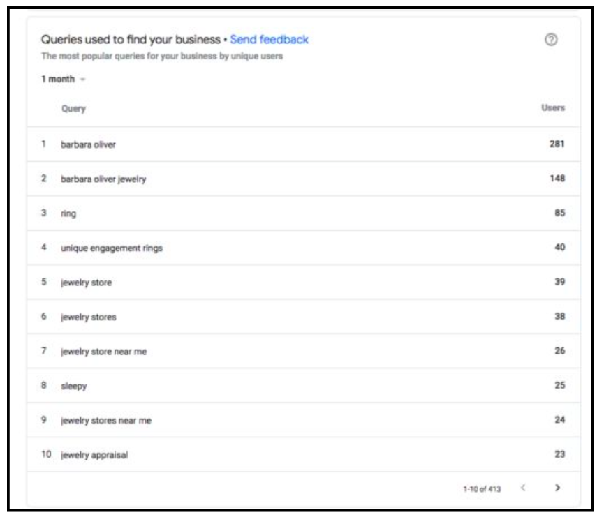Select the 'barbara oliver jewelry' query row
Screen dimensions: 597x517
(x=304, y=179)
